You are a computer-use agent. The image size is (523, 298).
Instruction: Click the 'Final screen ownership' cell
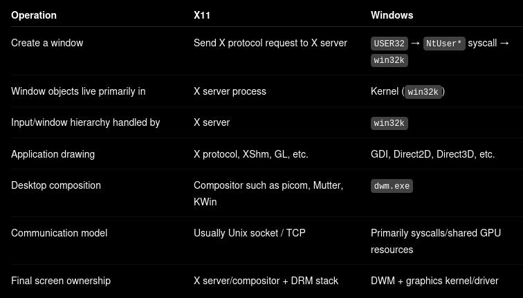[x=61, y=281]
